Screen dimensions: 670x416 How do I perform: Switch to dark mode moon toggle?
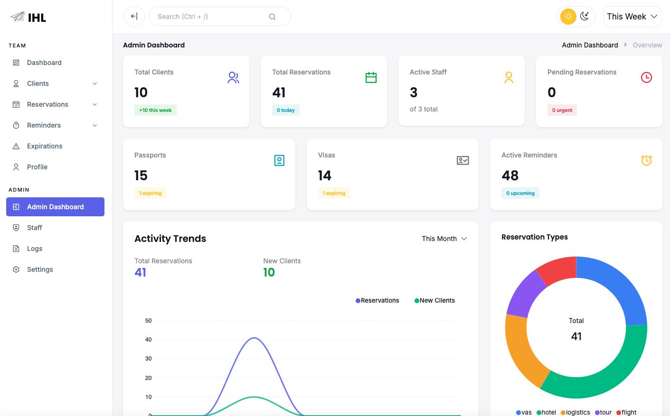(x=585, y=17)
